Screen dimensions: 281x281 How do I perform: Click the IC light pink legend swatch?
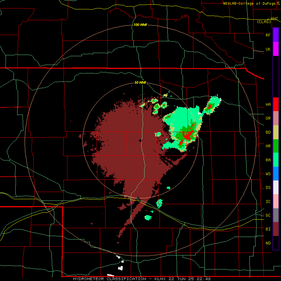[x=276, y=201]
